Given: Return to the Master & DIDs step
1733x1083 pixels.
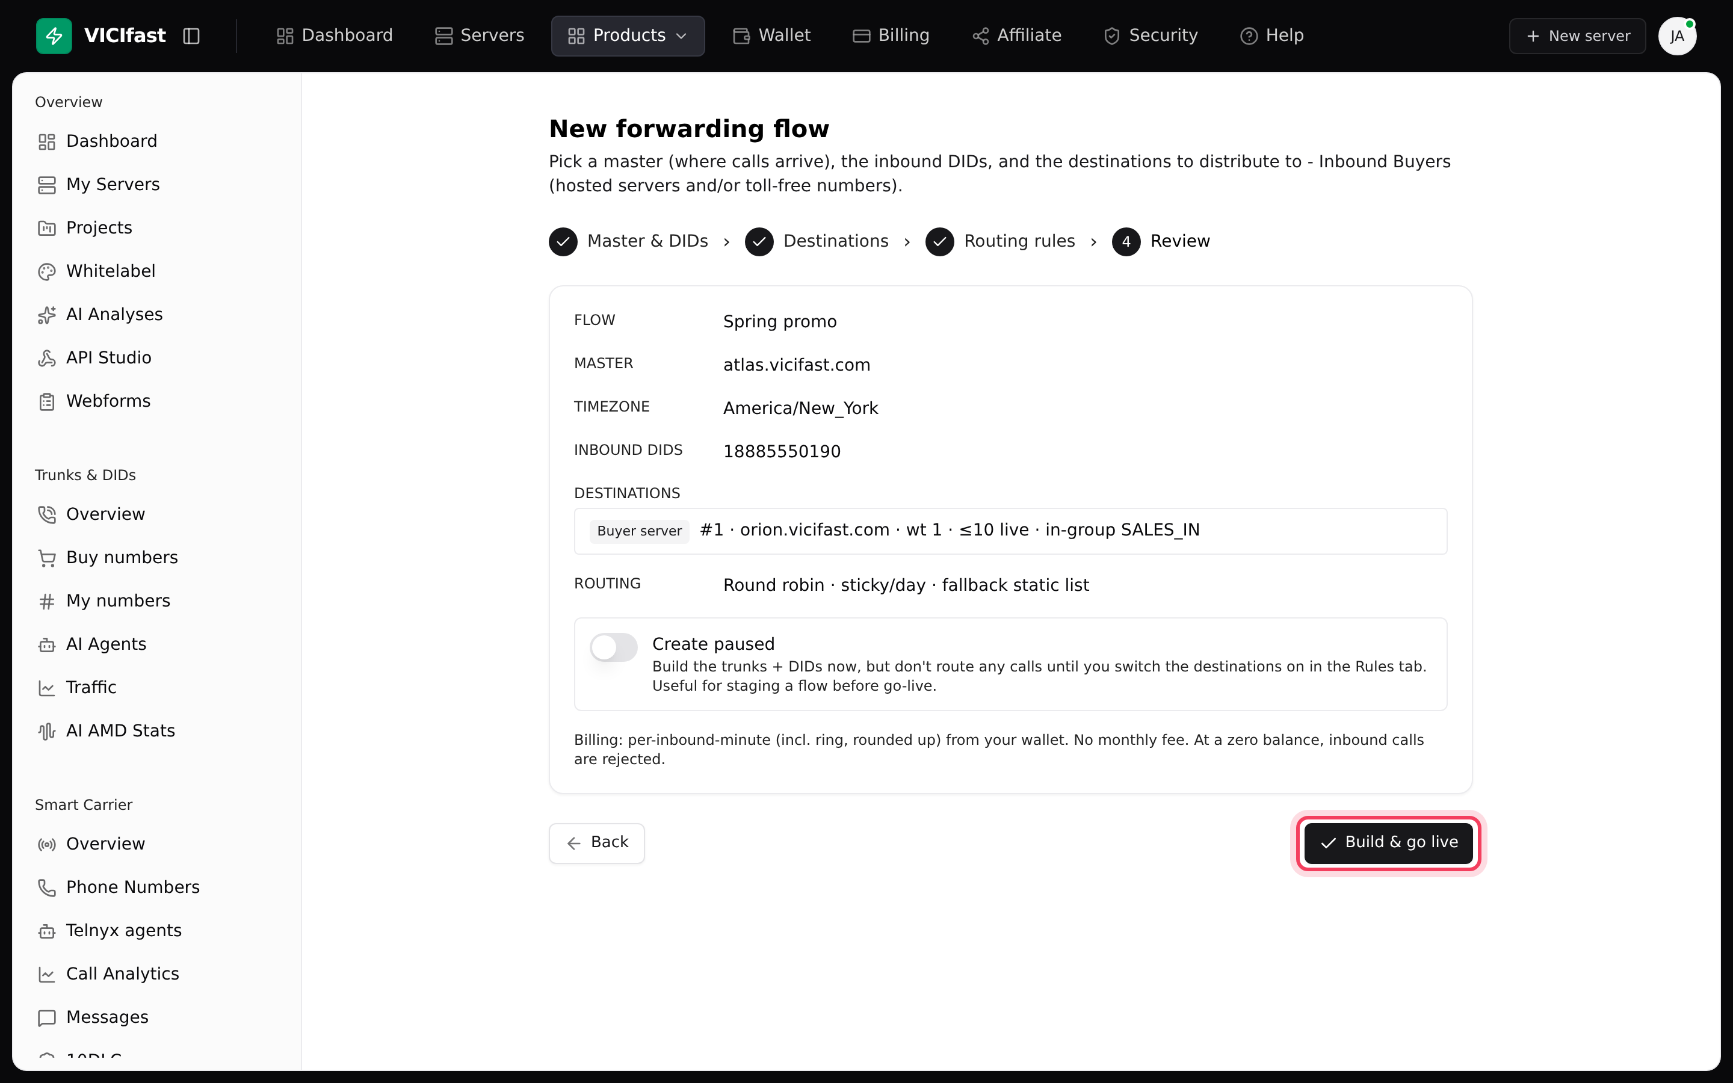Looking at the screenshot, I should (629, 241).
